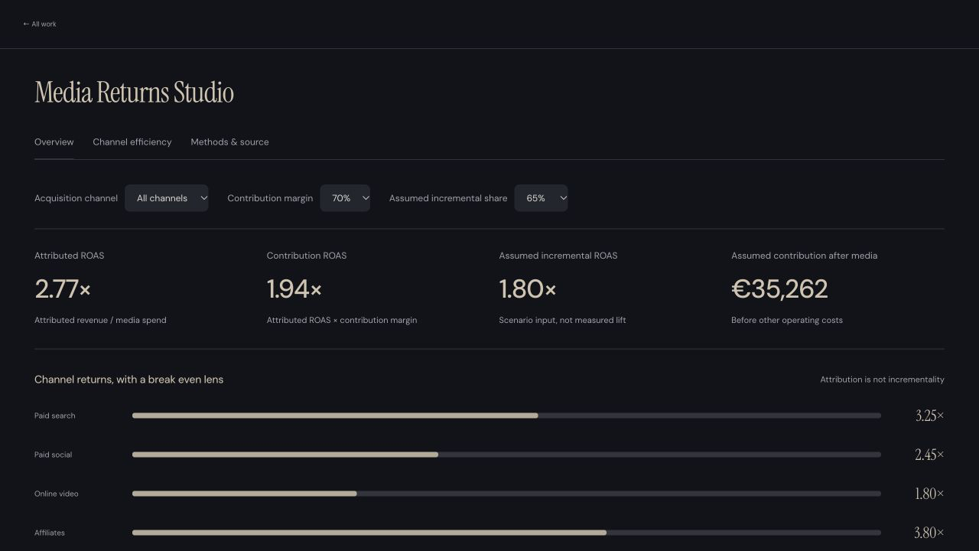Click the 'Acquisition channel' filter label
This screenshot has width=979, height=551.
click(x=76, y=198)
